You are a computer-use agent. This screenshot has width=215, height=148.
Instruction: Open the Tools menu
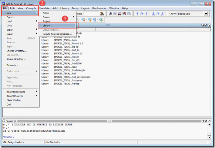tap(75, 8)
